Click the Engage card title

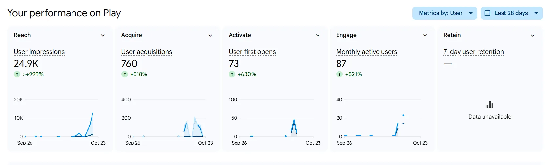346,35
